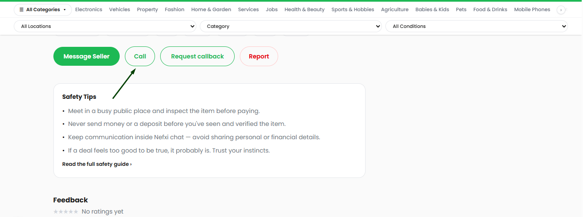Click the Request callback button
Screen dimensions: 583x217
[197, 56]
